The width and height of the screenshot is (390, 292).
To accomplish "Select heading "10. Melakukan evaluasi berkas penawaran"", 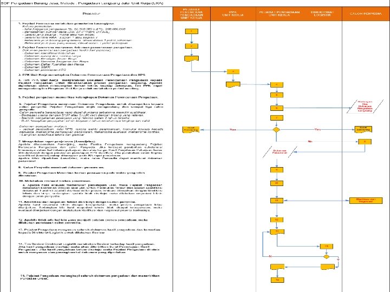I will pyautogui.click(x=55, y=181).
